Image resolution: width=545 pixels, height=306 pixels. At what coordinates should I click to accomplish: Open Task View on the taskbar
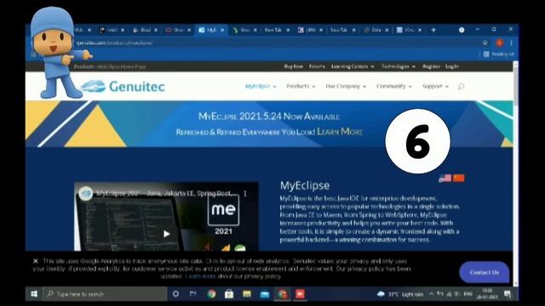pos(193,294)
